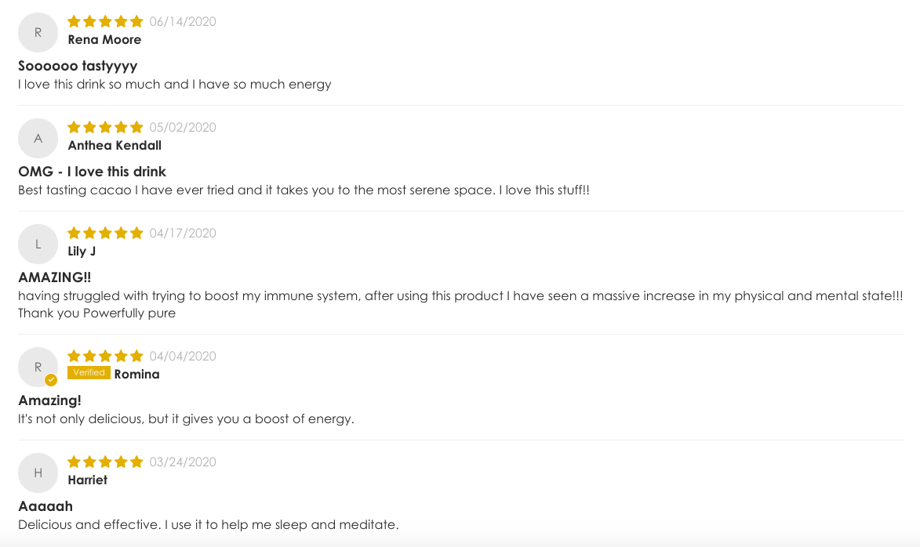920x547 pixels.
Task: Click Harriet's H avatar circle
Action: pos(38,473)
